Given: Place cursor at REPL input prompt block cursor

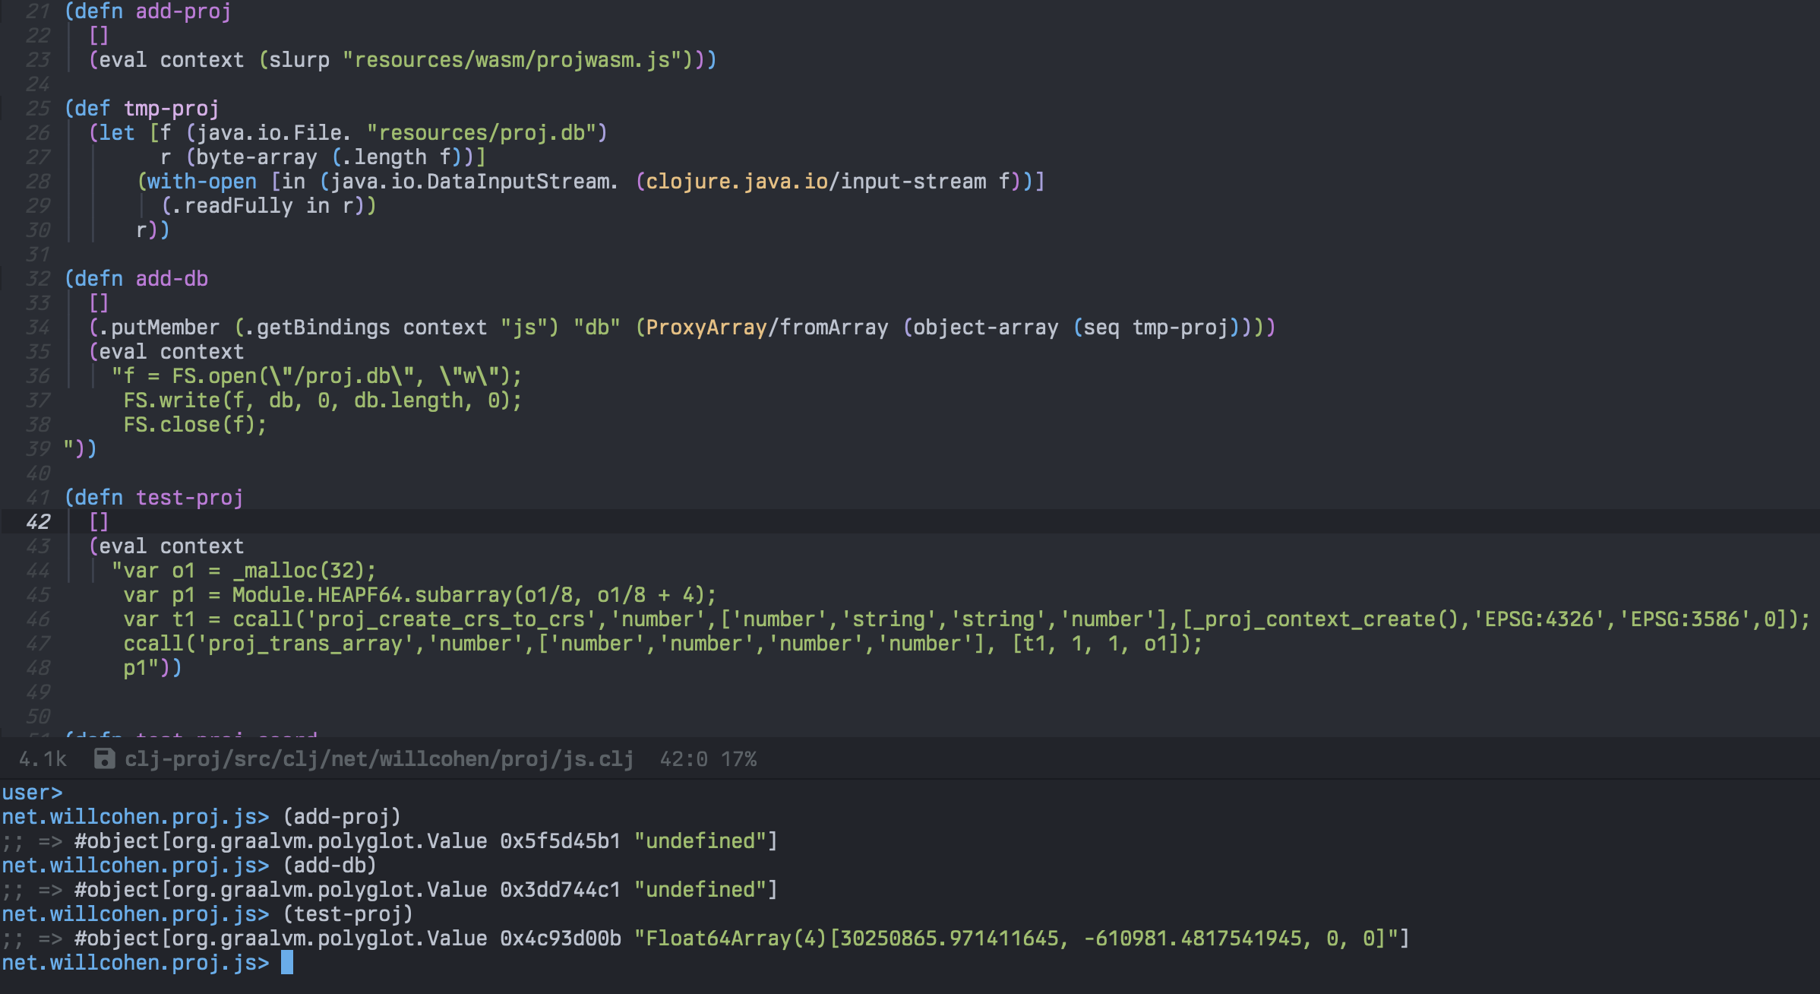Looking at the screenshot, I should pyautogui.click(x=287, y=963).
